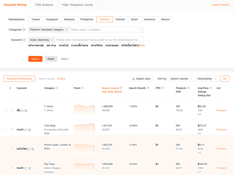Image resolution: width=234 pixels, height=175 pixels.
Task: Click help icon next to Keyword filter label
Action: click(x=24, y=40)
